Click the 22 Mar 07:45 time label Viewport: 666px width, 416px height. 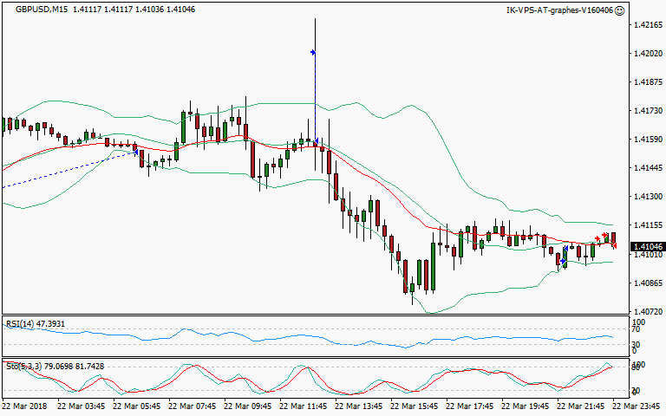click(x=192, y=406)
